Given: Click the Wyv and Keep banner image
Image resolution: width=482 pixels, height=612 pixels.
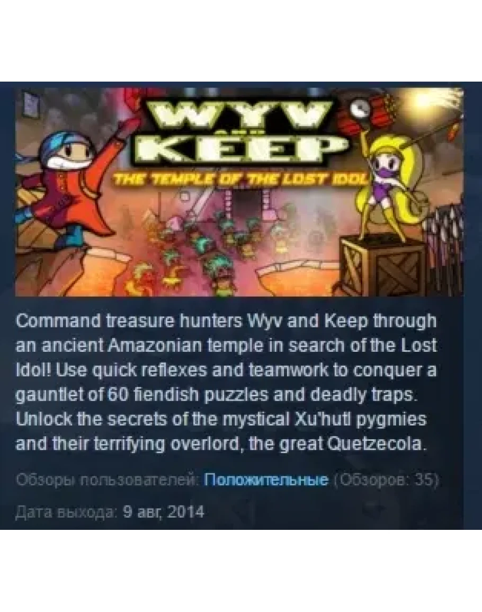Looking at the screenshot, I should tap(239, 192).
